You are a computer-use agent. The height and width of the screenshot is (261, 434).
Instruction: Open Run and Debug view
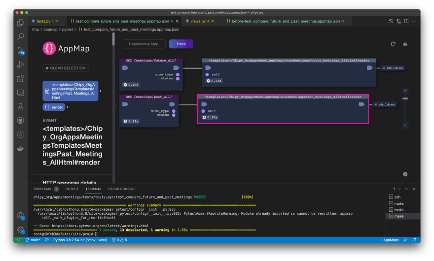click(x=21, y=65)
